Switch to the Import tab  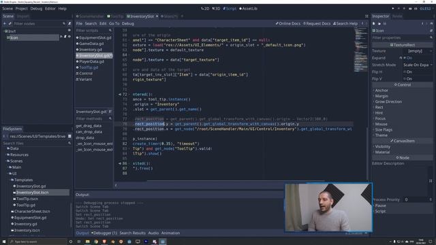click(23, 16)
